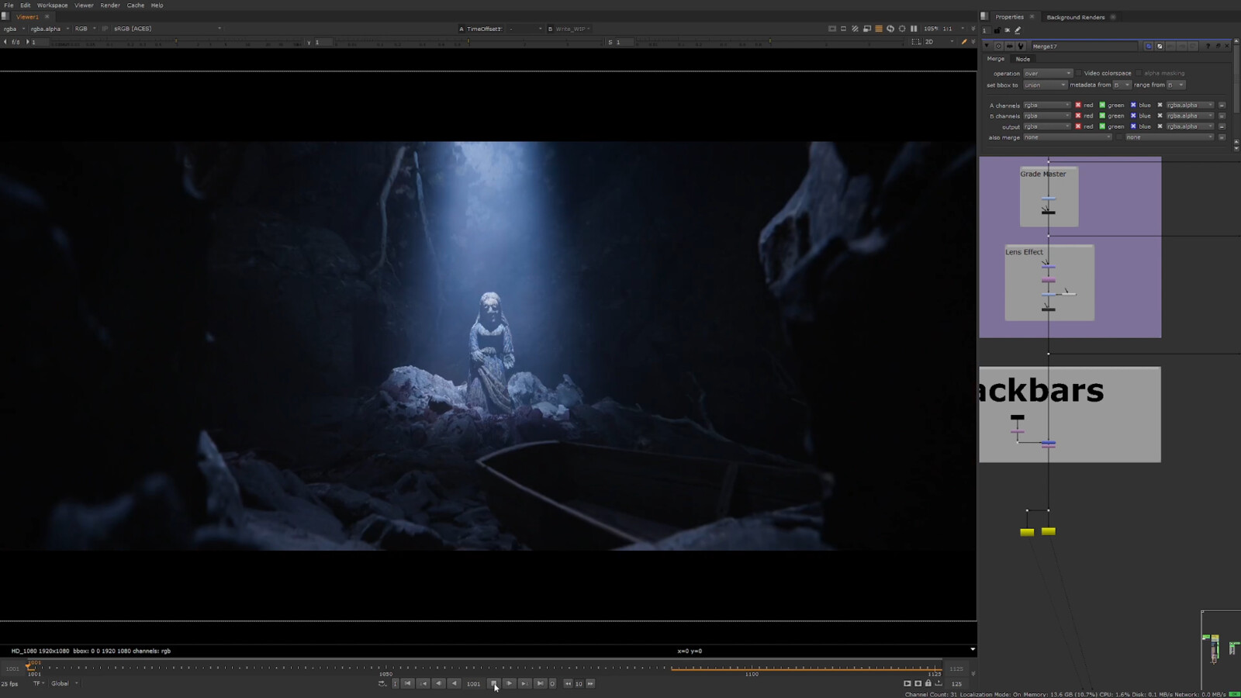Go to first frame button
Image resolution: width=1241 pixels, height=698 pixels.
pos(408,683)
